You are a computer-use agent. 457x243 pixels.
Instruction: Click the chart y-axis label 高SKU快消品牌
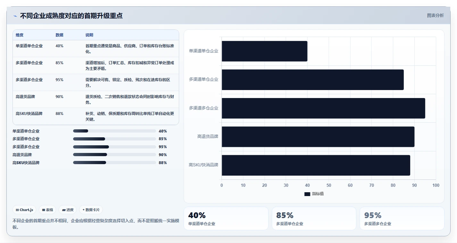pos(204,165)
